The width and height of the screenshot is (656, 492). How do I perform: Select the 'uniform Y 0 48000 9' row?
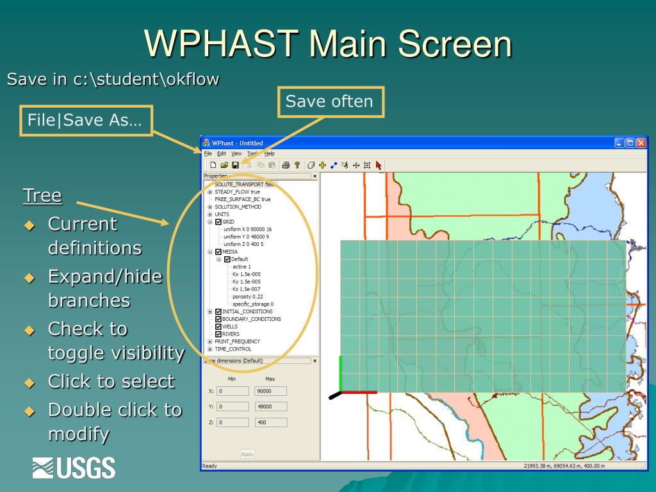(x=246, y=237)
